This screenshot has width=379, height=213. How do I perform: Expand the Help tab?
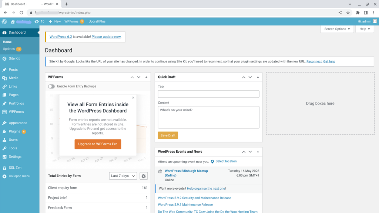(365, 29)
